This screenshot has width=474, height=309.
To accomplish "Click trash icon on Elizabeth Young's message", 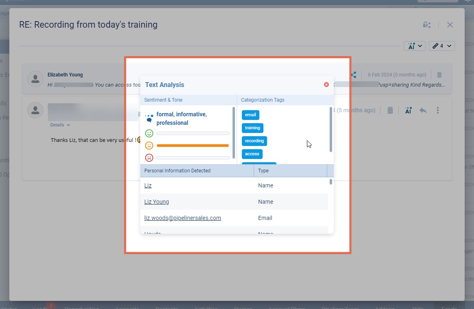I will point(439,75).
